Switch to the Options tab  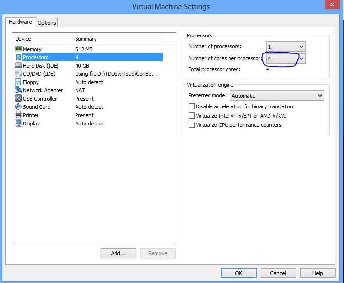[47, 23]
